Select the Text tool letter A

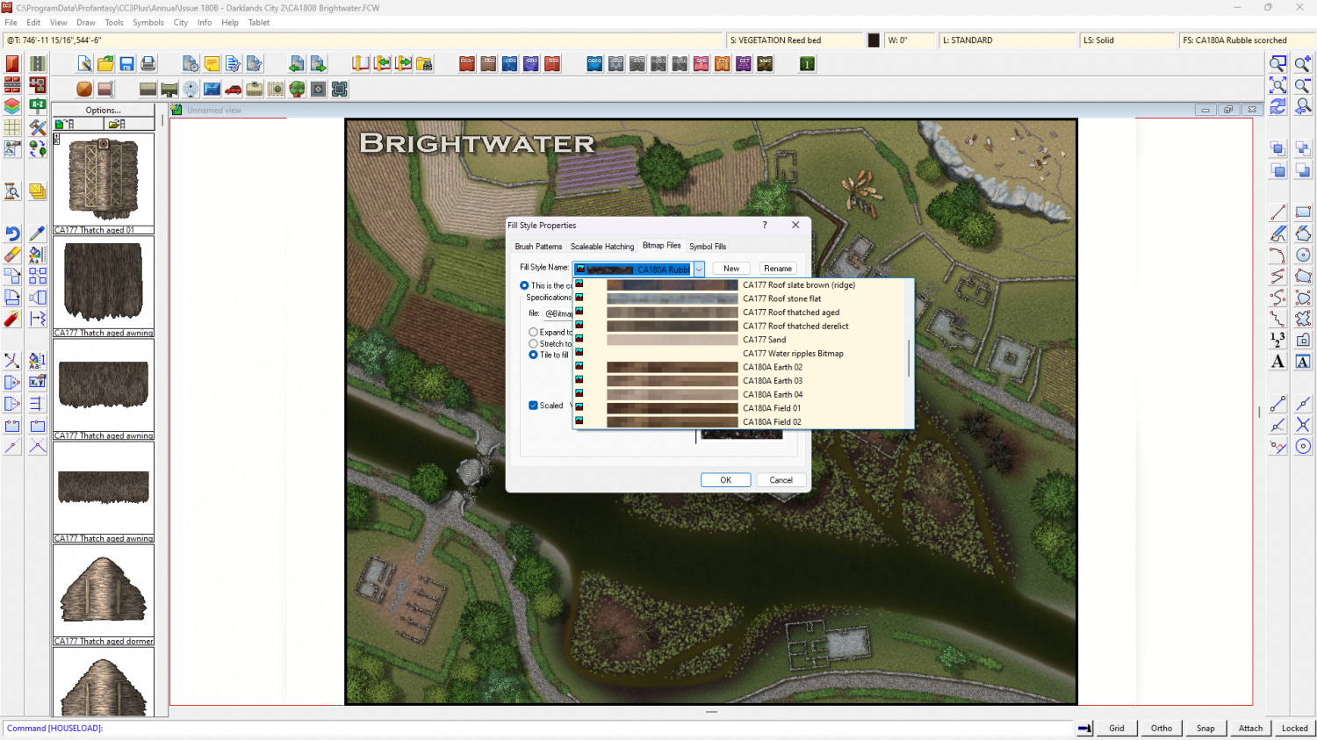click(1278, 361)
